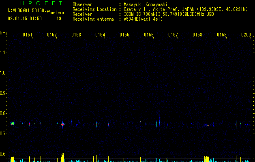Click the 0159 time marker
255x162 pixels.
point(222,35)
